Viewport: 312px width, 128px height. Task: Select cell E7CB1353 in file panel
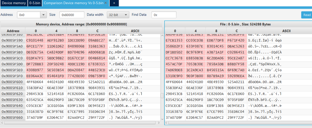[x=175, y=40]
